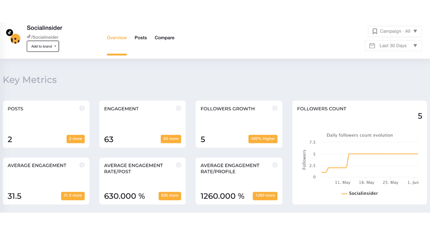Click the Socialinsider profile avatar
The width and height of the screenshot is (430, 235).
point(15,38)
